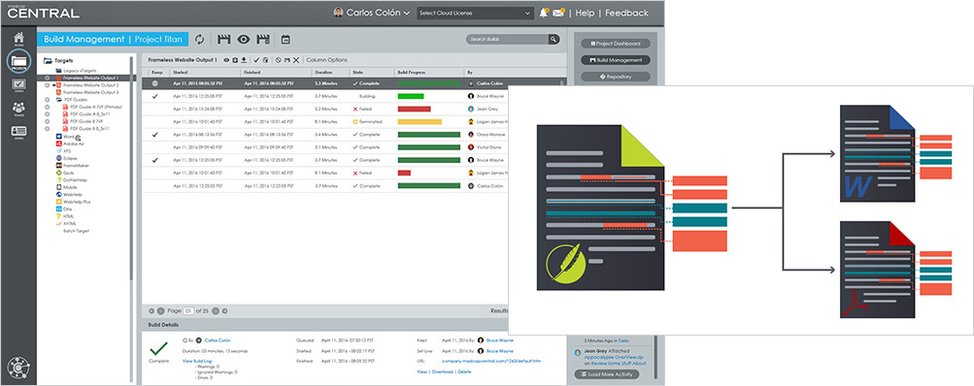The height and width of the screenshot is (386, 974).
Task: Click the clipboard icon in the builds toolbar
Action: coord(235,60)
